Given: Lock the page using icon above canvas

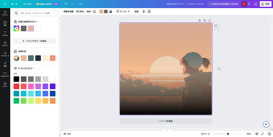Looking at the screenshot, I should click(x=200, y=20).
